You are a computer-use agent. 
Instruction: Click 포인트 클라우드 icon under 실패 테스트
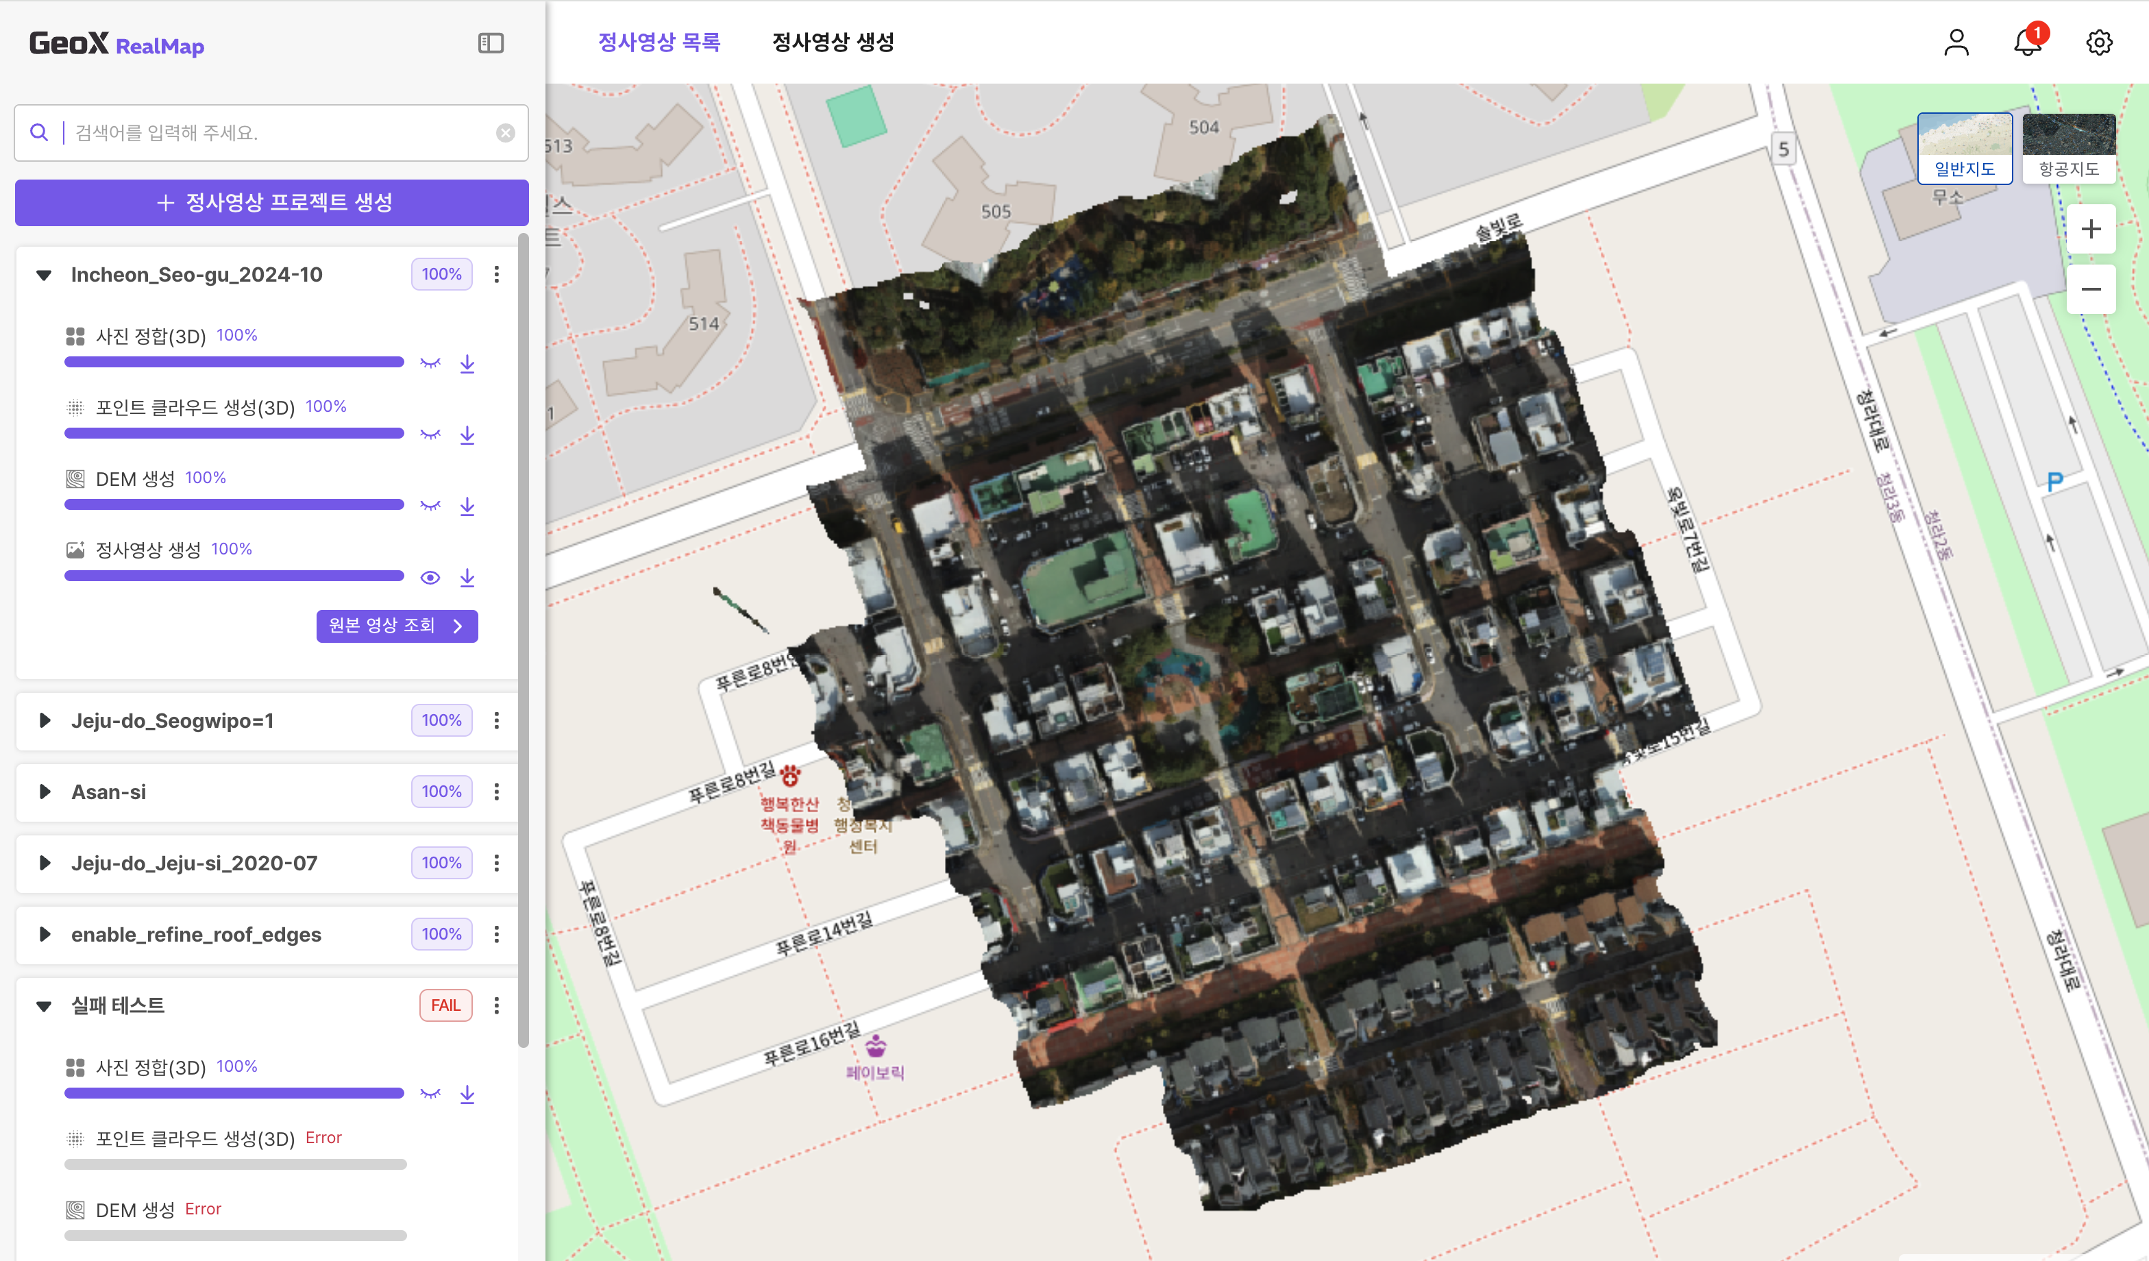pyautogui.click(x=75, y=1138)
